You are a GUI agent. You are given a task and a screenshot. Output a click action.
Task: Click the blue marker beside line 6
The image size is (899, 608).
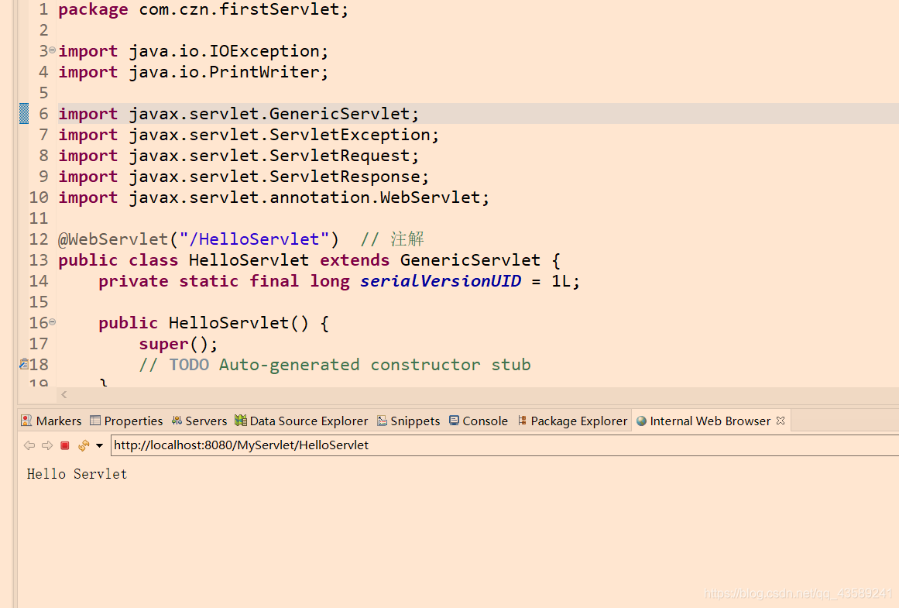tap(24, 114)
